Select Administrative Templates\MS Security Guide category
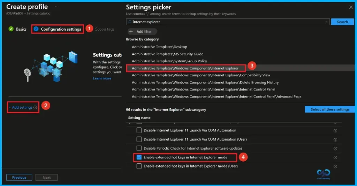Image resolution: width=357 pixels, height=186 pixels. [168, 54]
